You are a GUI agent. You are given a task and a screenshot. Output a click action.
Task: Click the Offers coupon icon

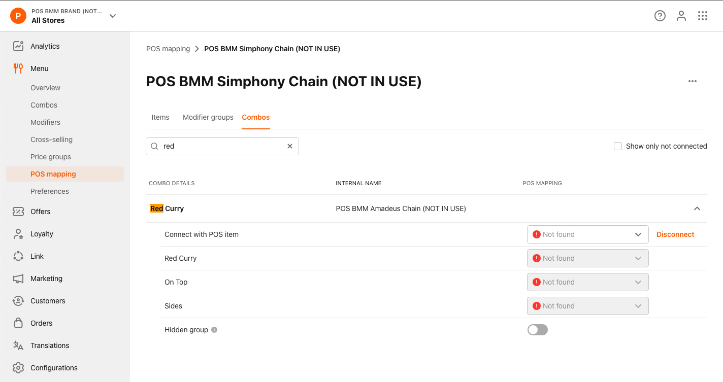pyautogui.click(x=18, y=212)
